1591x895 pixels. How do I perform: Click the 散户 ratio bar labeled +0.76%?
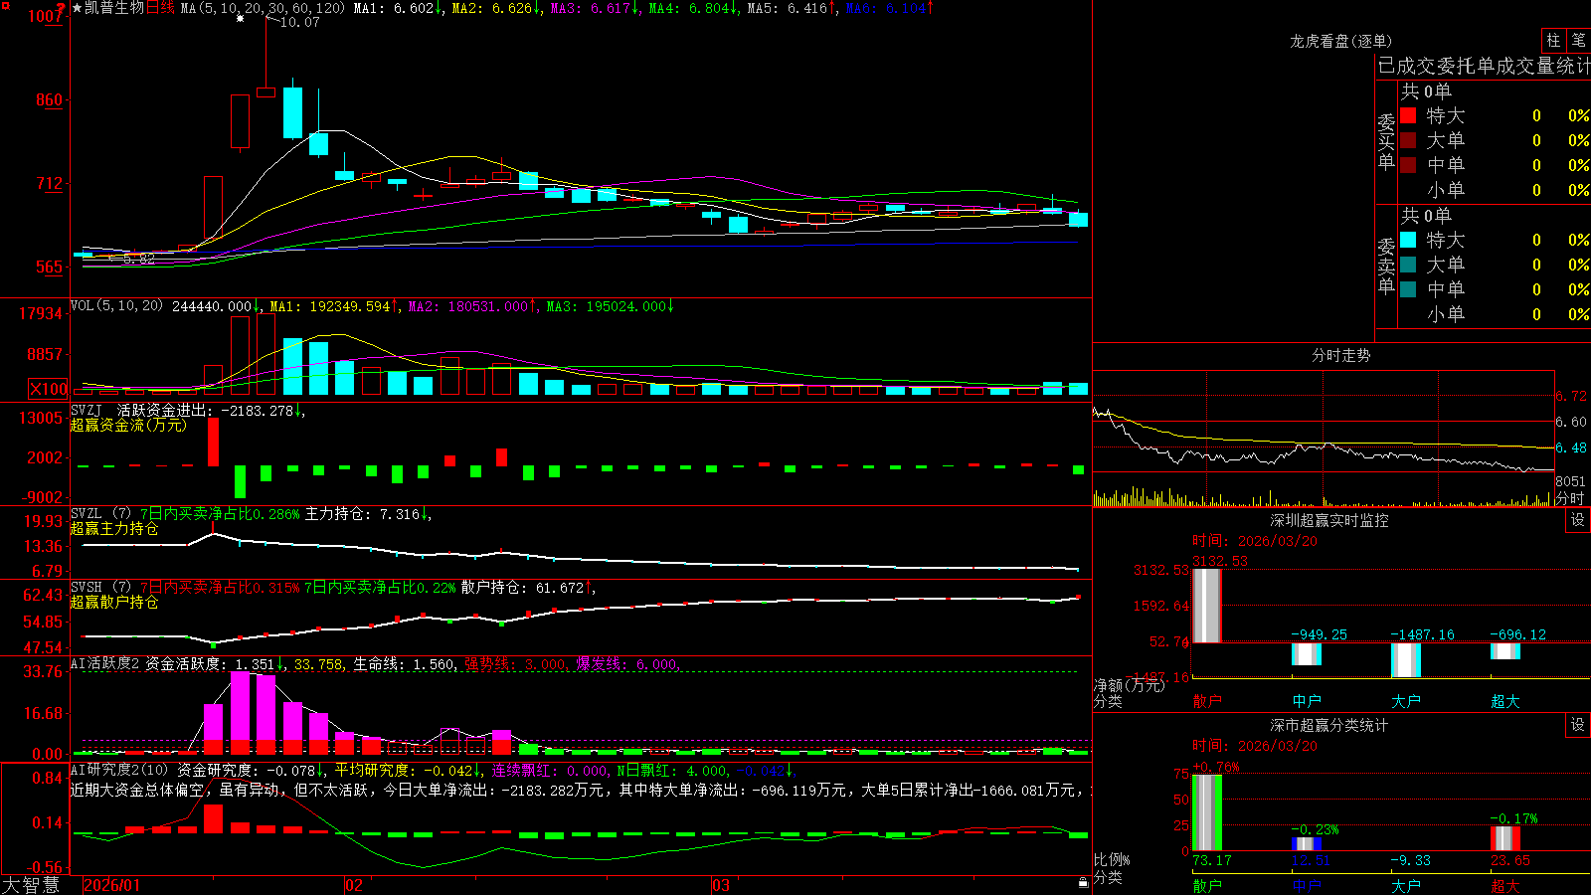1207,812
